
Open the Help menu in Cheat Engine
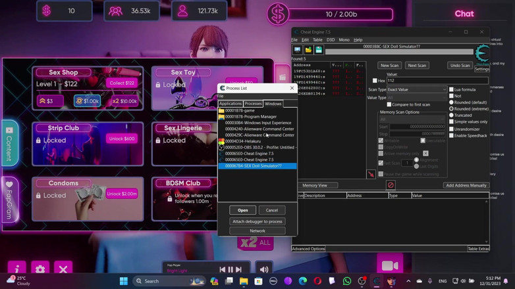tap(358, 39)
